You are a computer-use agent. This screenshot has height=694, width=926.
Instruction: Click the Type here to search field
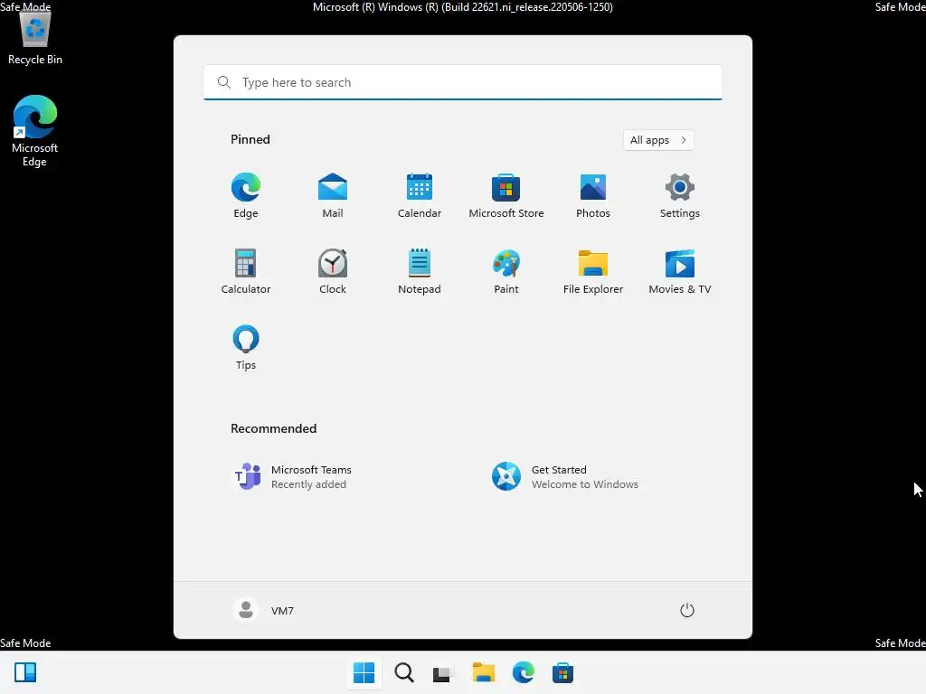click(463, 82)
